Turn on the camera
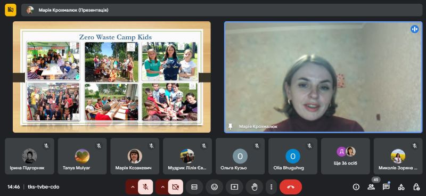Viewport: 426px width, 196px height. click(x=176, y=187)
